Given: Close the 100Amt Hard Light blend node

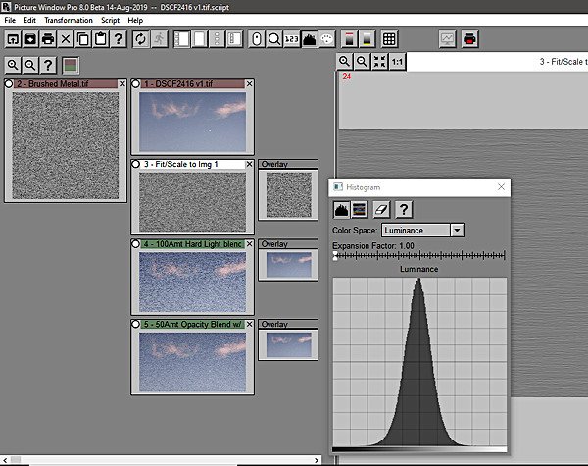Looking at the screenshot, I should (249, 243).
